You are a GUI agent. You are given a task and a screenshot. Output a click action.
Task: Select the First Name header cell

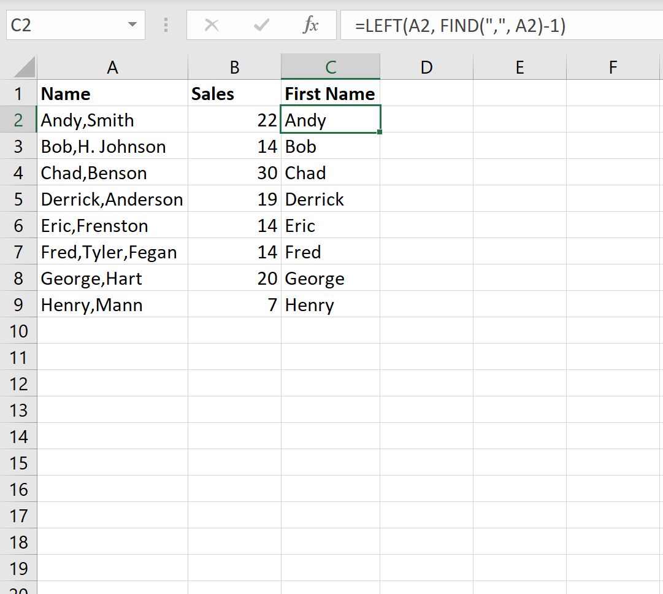(x=331, y=93)
